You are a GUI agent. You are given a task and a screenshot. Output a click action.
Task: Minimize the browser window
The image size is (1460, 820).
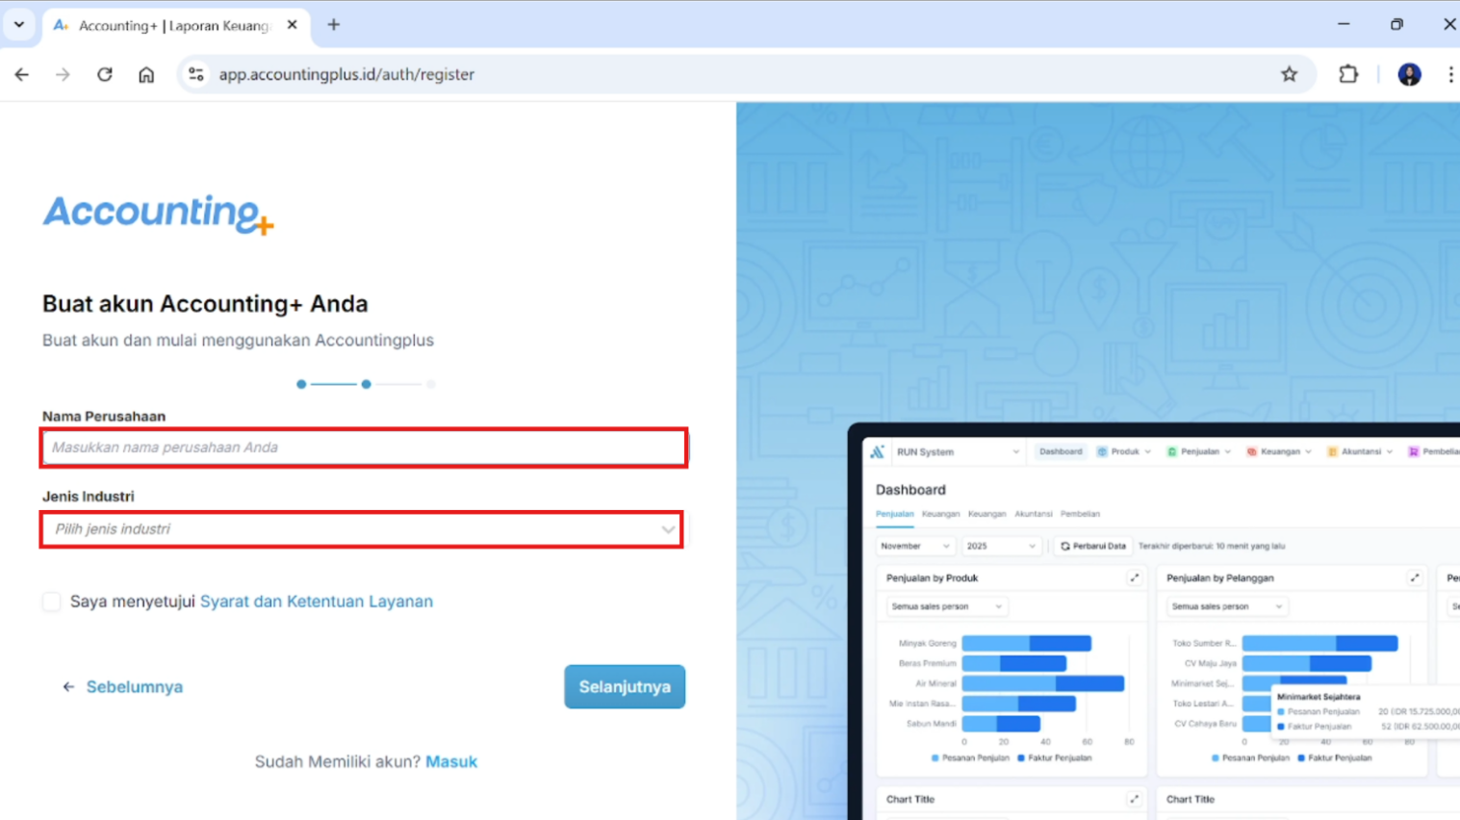pos(1344,24)
